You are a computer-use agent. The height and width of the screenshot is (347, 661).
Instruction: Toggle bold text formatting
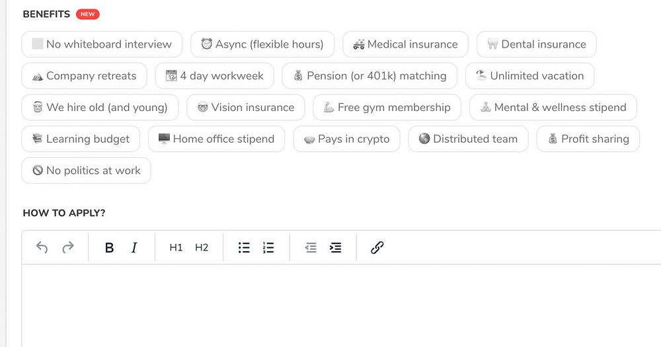[110, 248]
